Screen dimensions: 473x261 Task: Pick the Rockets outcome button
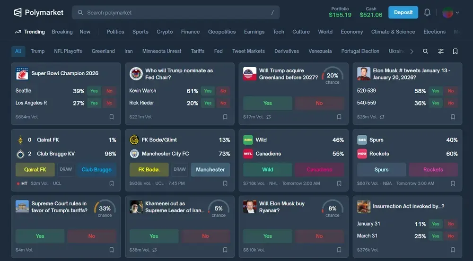point(433,170)
